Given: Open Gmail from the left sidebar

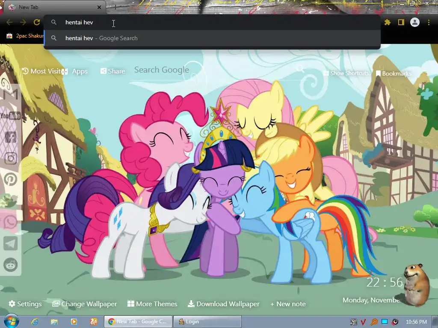Looking at the screenshot, I should point(11,94).
